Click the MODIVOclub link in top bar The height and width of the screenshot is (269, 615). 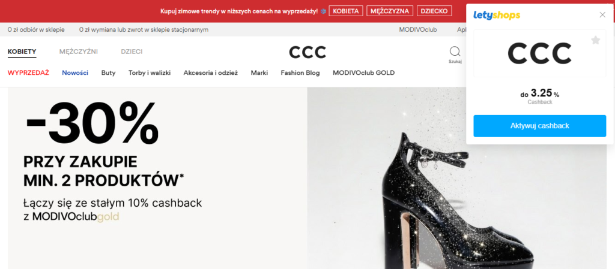pyautogui.click(x=418, y=29)
